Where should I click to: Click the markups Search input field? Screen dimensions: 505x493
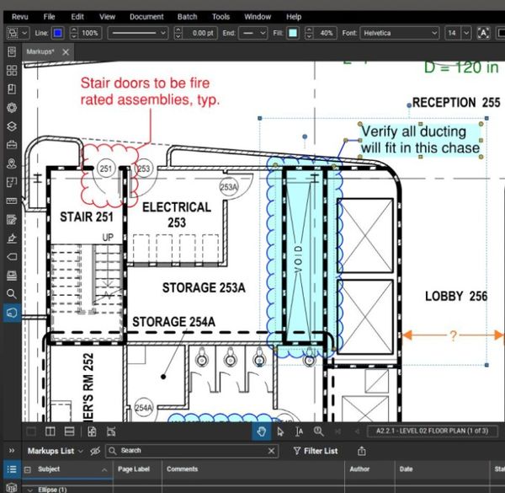click(x=192, y=450)
